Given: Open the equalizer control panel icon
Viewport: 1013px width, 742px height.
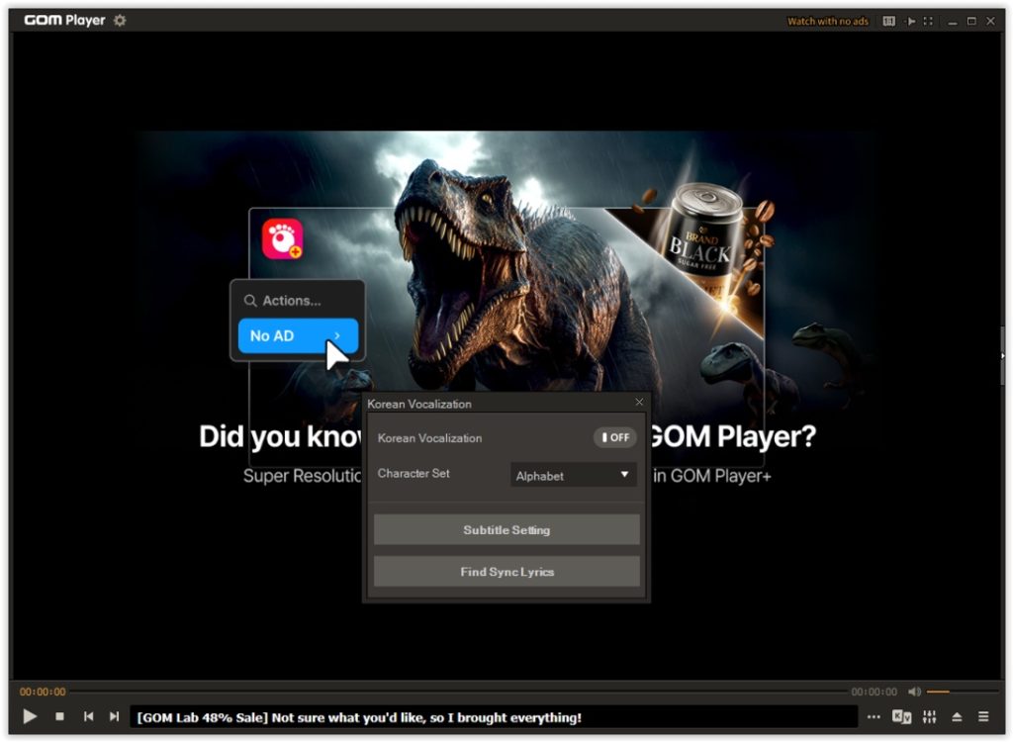Looking at the screenshot, I should (929, 717).
